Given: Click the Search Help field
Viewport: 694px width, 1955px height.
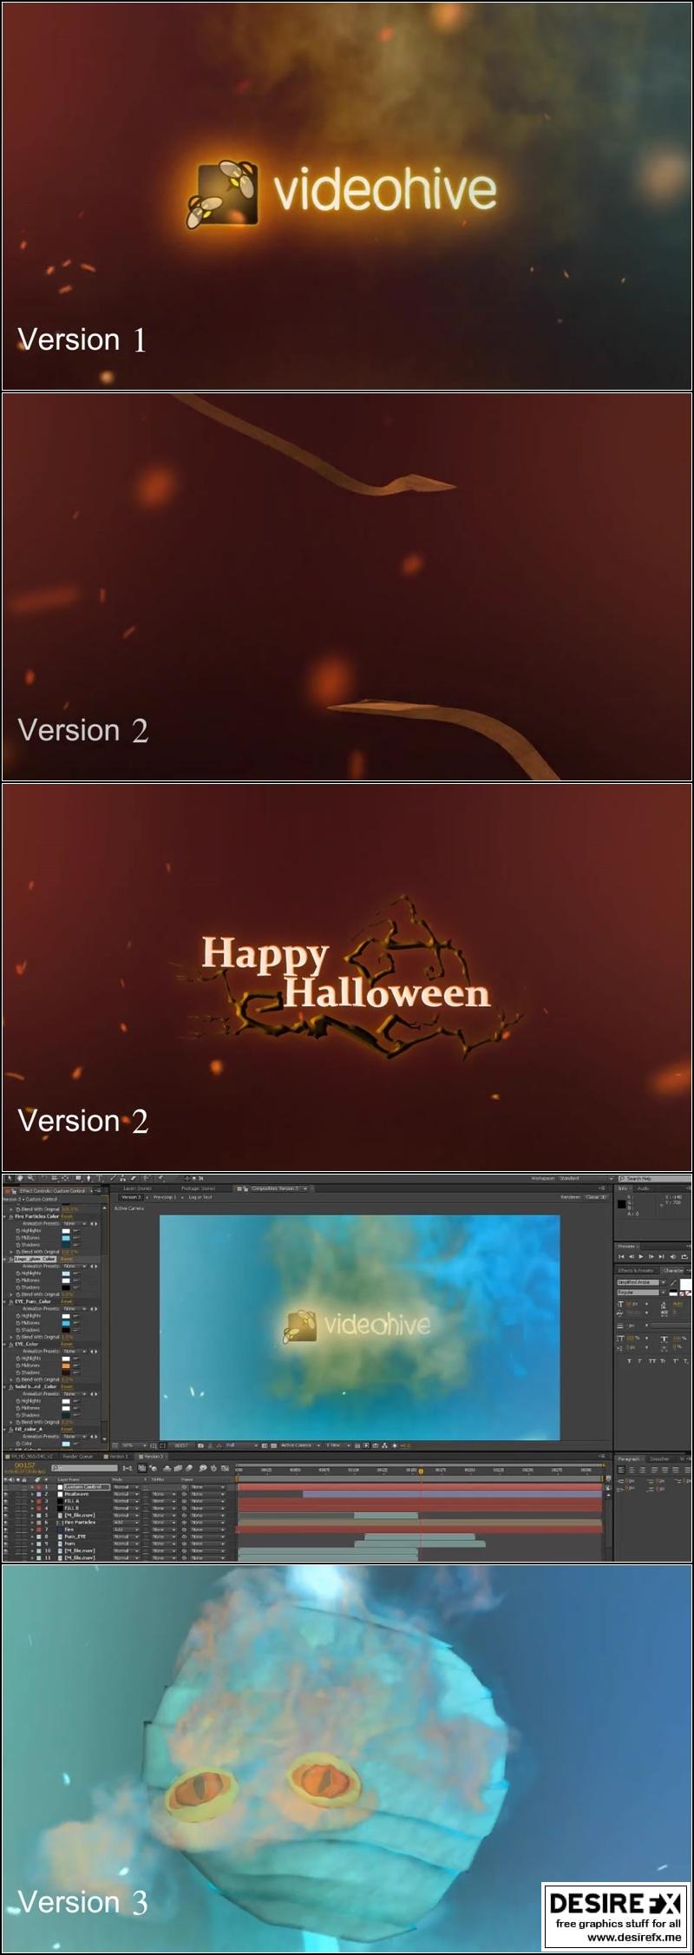Looking at the screenshot, I should [656, 1178].
